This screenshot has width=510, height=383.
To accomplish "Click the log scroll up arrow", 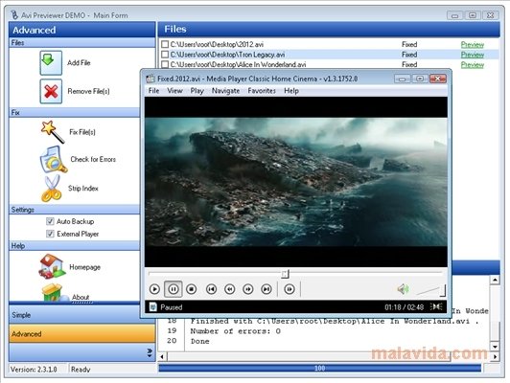I will coord(495,280).
